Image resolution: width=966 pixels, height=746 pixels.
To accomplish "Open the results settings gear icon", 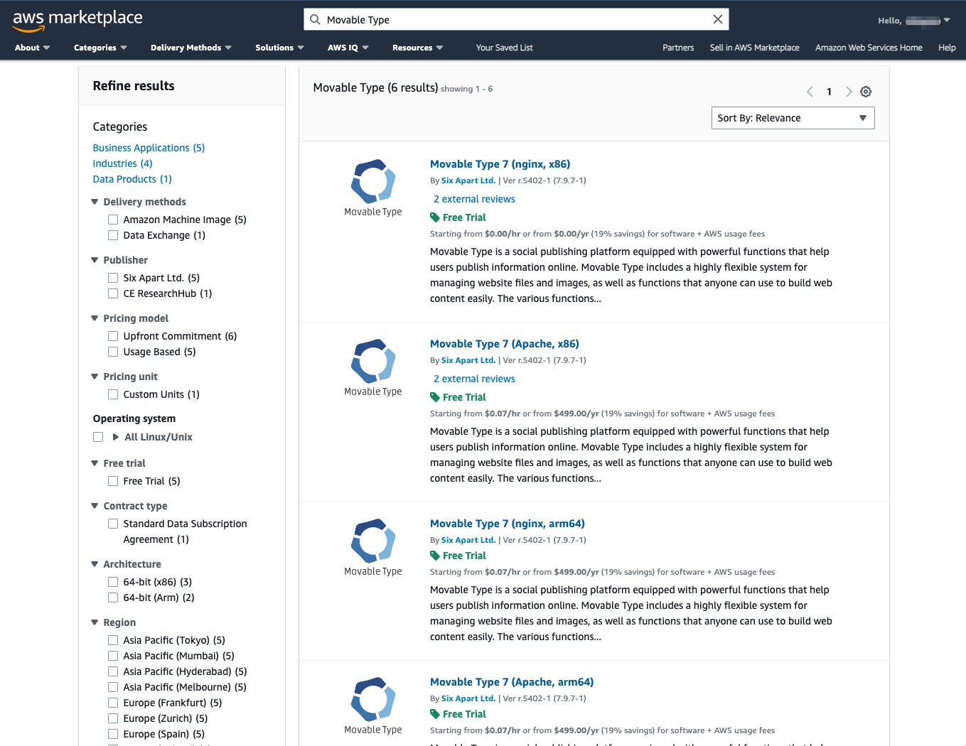I will pos(865,92).
